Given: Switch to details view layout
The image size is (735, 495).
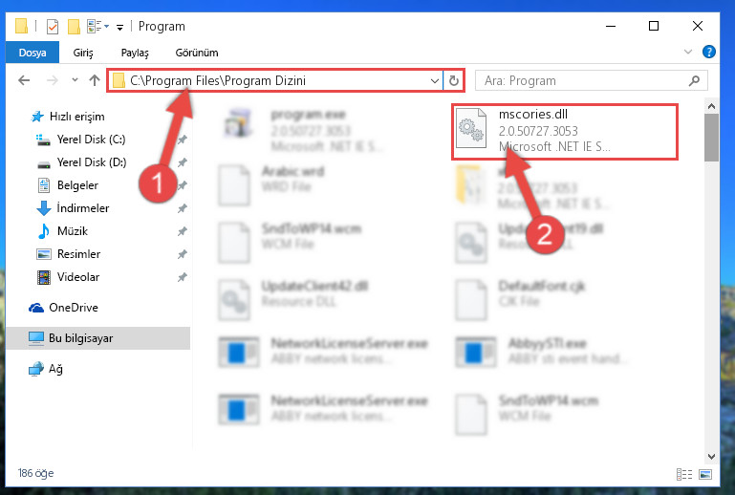Looking at the screenshot, I should (x=684, y=474).
